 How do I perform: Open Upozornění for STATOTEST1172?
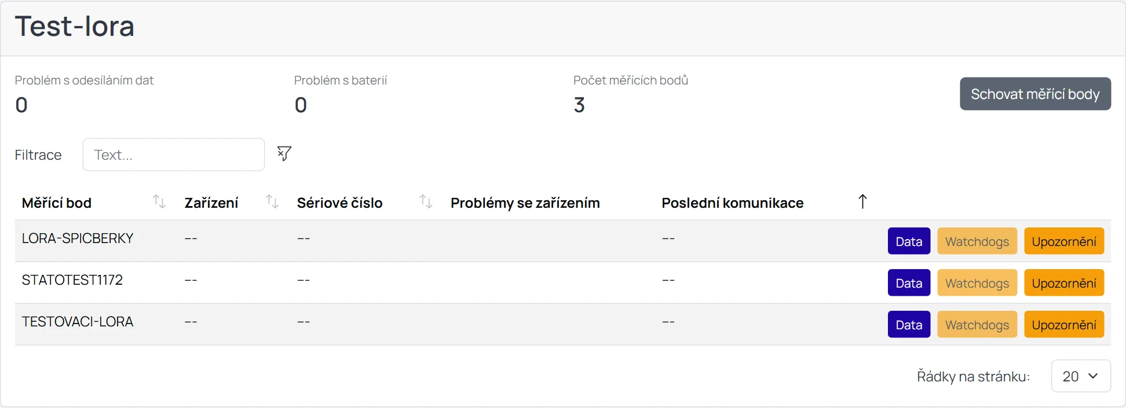pos(1064,283)
